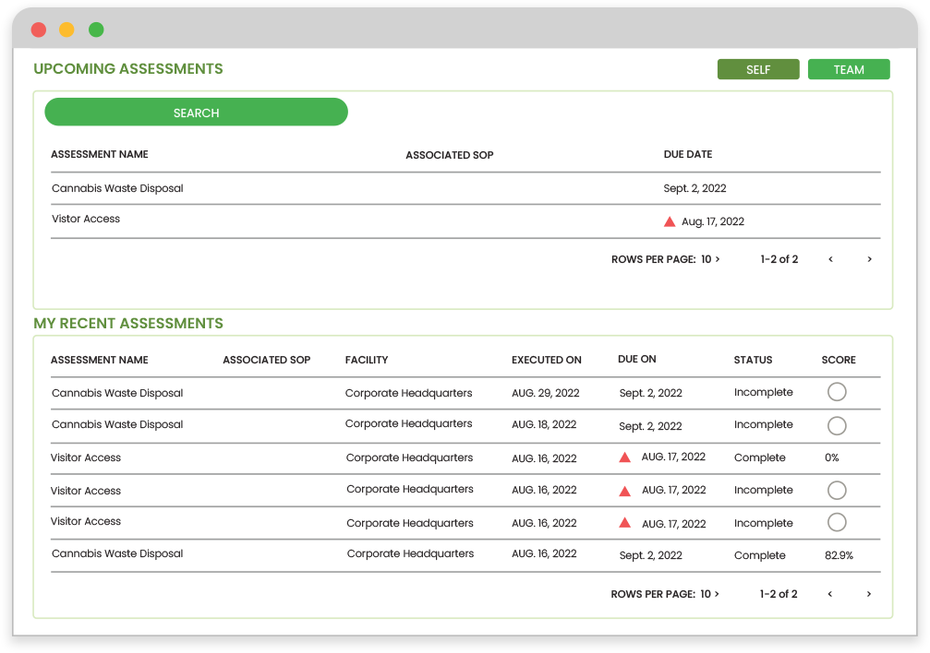The height and width of the screenshot is (653, 930).
Task: Open upcoming Vistor Access assessment
Action: click(86, 219)
